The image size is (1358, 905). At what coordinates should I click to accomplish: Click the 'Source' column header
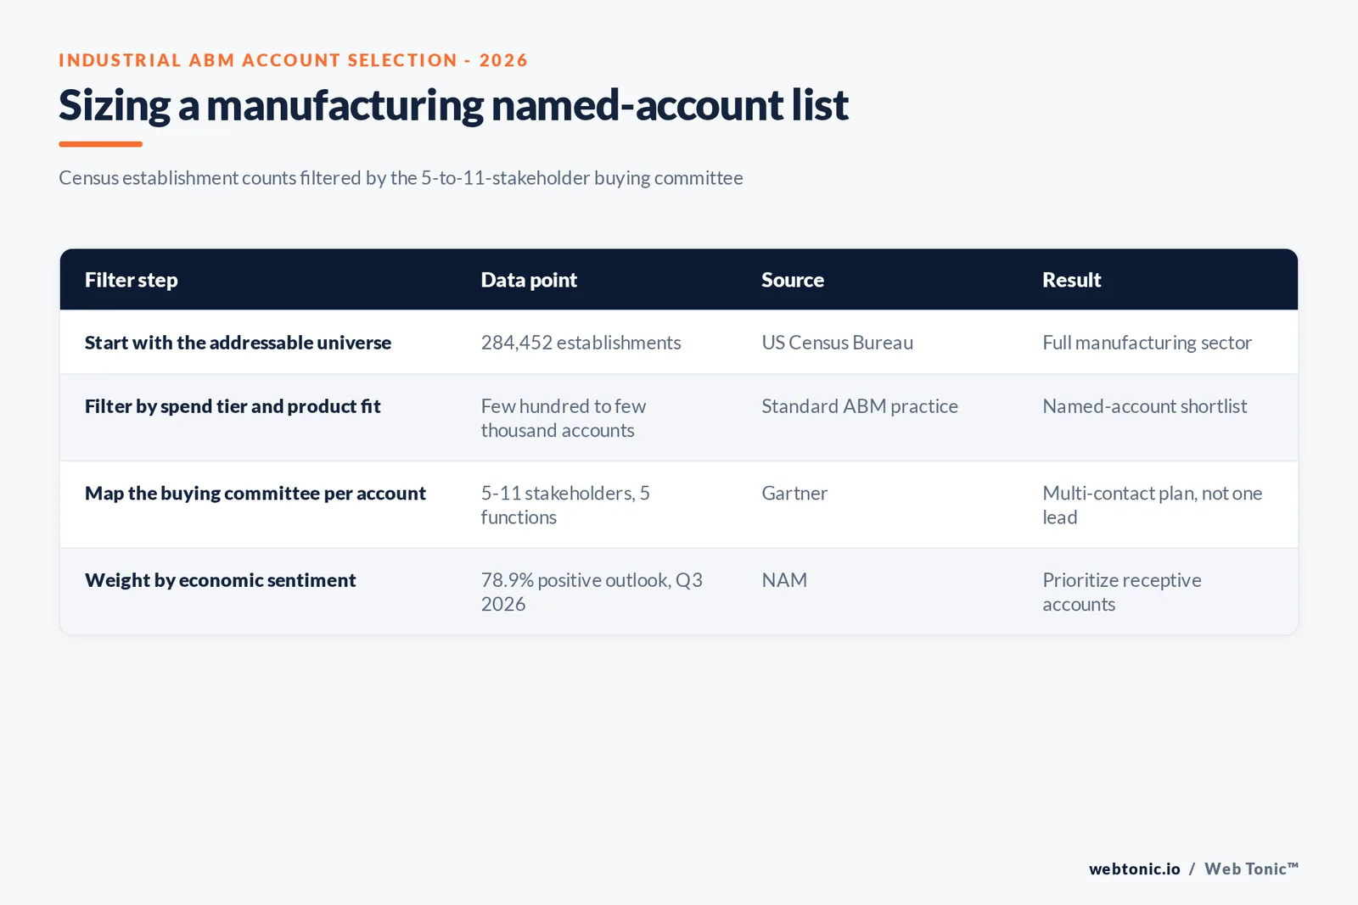click(793, 280)
